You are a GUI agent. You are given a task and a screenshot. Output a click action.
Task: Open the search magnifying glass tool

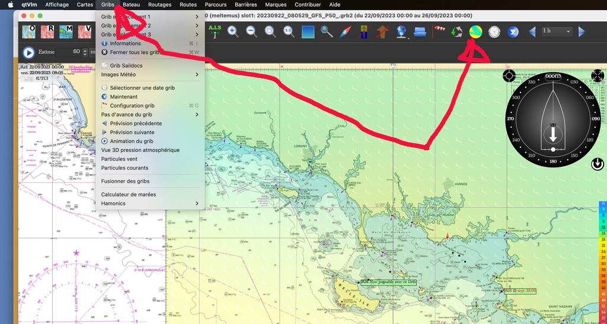coord(327,32)
